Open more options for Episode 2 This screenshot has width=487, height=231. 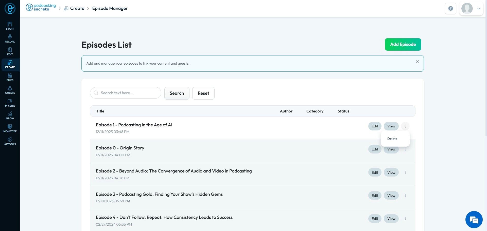point(405,172)
